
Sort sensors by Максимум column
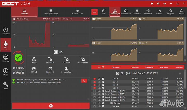pos(164,67)
